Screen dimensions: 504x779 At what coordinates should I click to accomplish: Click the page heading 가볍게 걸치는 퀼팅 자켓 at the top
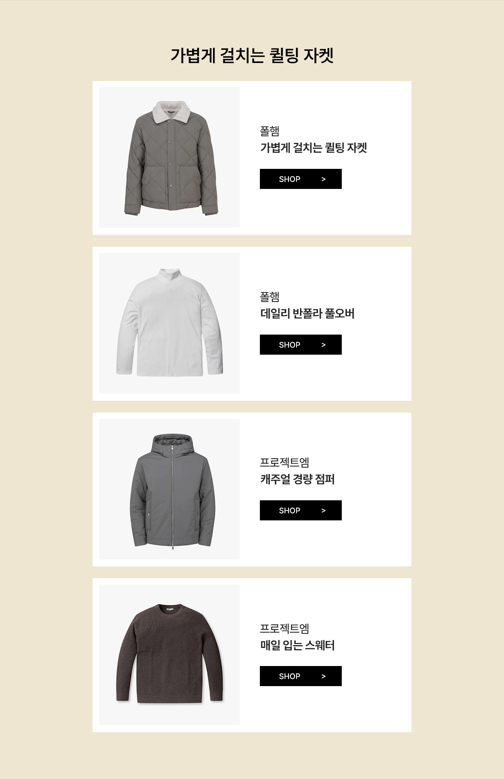[x=252, y=55]
